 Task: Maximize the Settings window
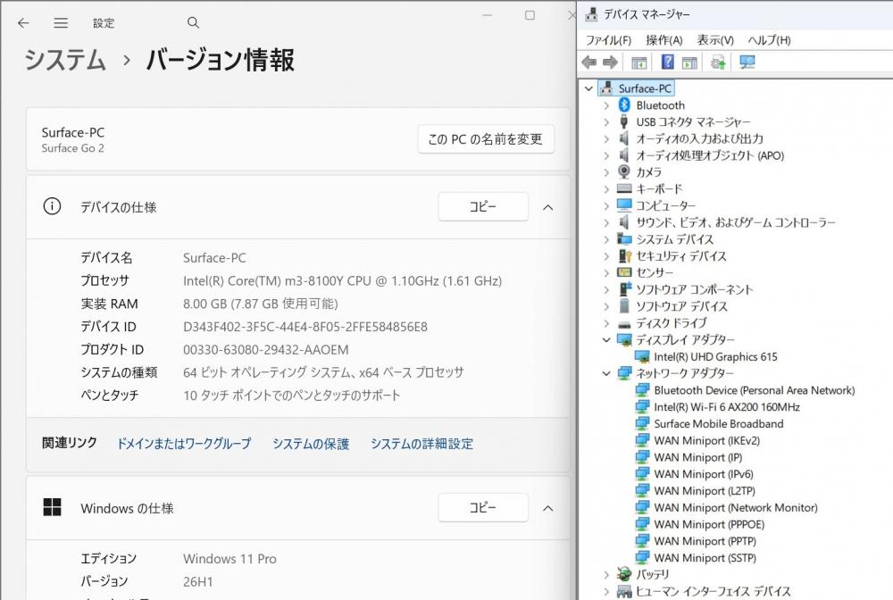pyautogui.click(x=530, y=15)
